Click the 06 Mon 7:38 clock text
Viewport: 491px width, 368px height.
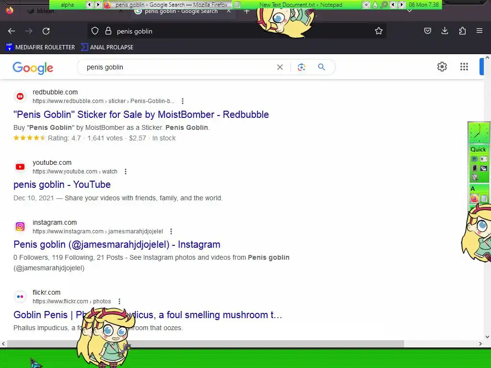coord(424,5)
